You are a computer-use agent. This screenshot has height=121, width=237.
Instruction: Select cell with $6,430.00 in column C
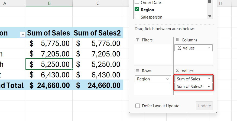tap(98, 74)
